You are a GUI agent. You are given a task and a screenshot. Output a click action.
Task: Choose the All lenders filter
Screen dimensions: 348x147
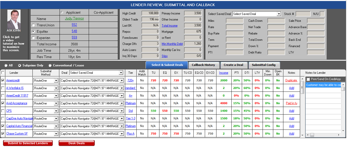[6, 65]
